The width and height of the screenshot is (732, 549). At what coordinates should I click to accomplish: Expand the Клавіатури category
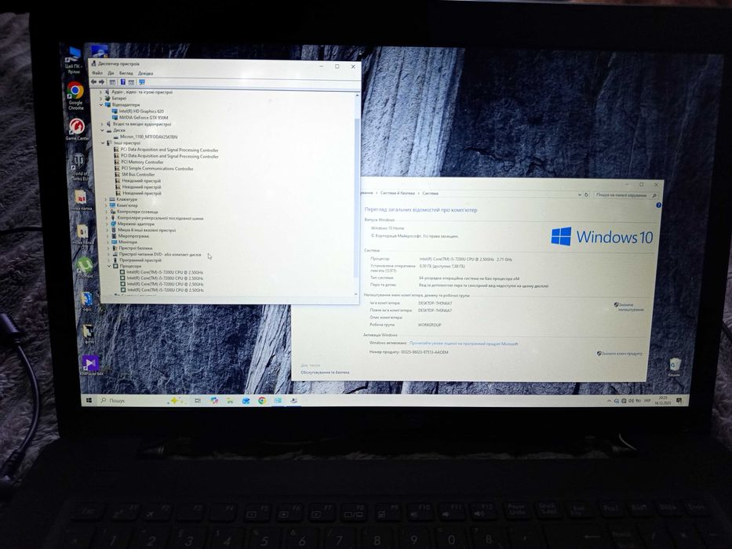[x=105, y=199]
